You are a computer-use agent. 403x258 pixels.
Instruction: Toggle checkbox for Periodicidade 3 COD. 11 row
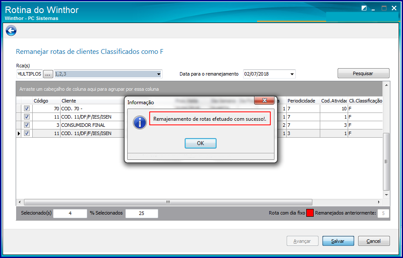(x=27, y=133)
